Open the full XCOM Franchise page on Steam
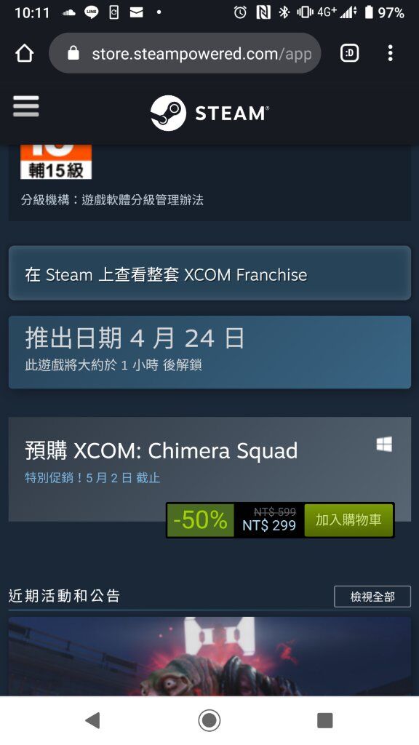The image size is (419, 745). tap(209, 274)
